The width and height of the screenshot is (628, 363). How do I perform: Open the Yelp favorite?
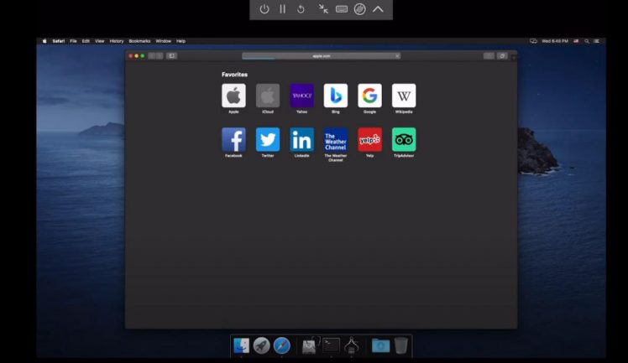[369, 139]
